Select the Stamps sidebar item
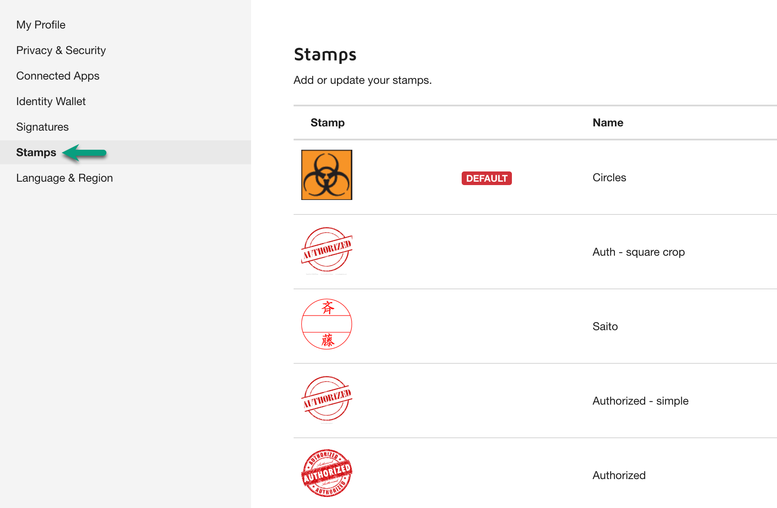Image resolution: width=777 pixels, height=508 pixels. point(36,152)
